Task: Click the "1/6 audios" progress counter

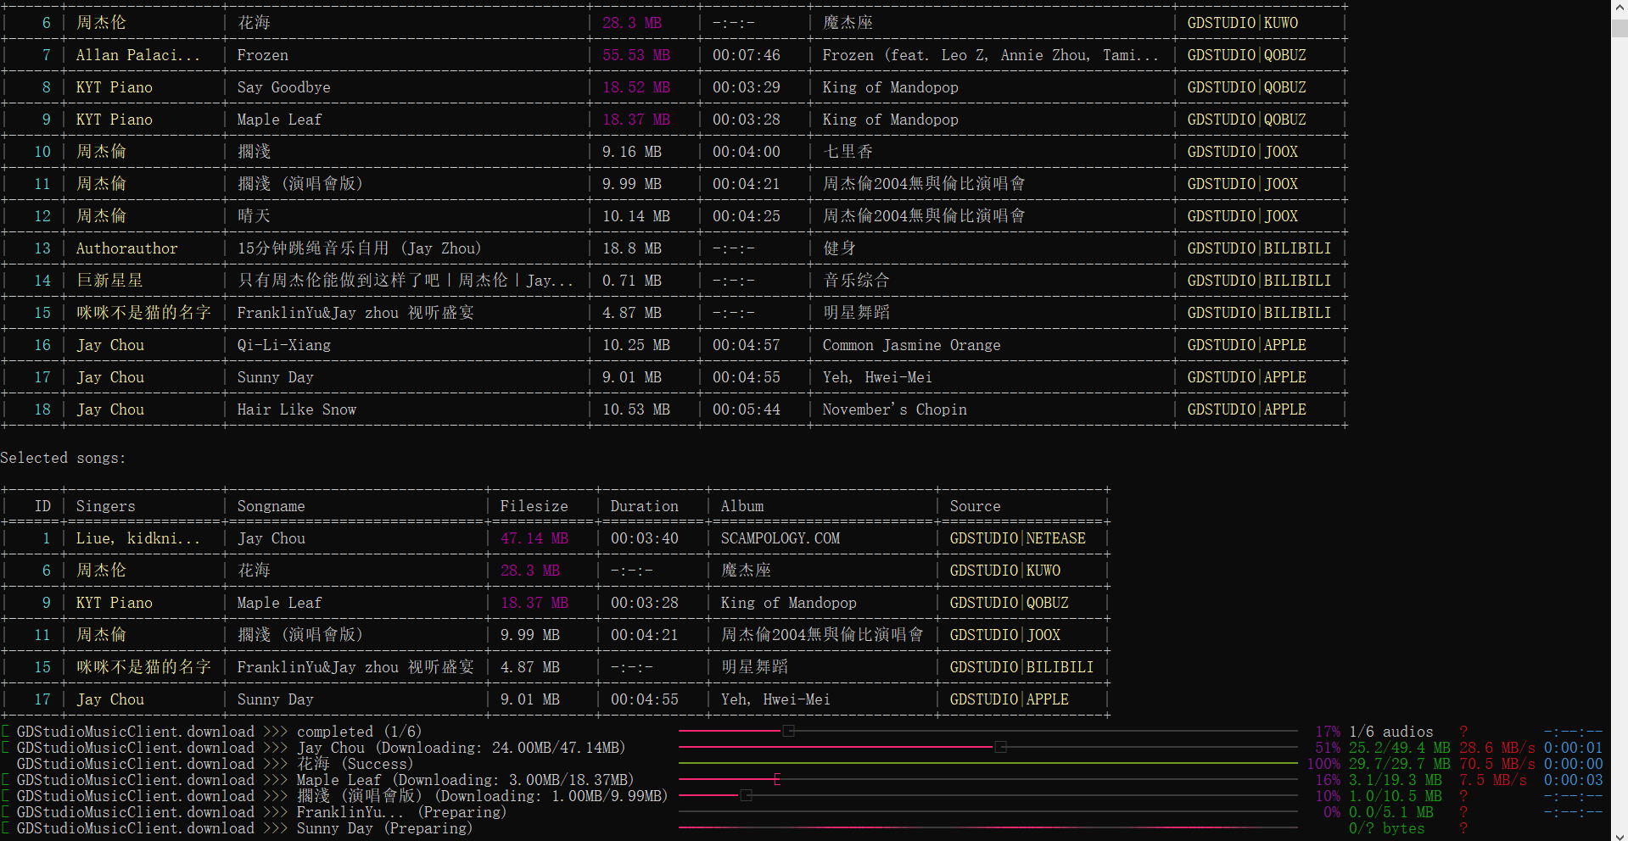Action: [x=1390, y=731]
